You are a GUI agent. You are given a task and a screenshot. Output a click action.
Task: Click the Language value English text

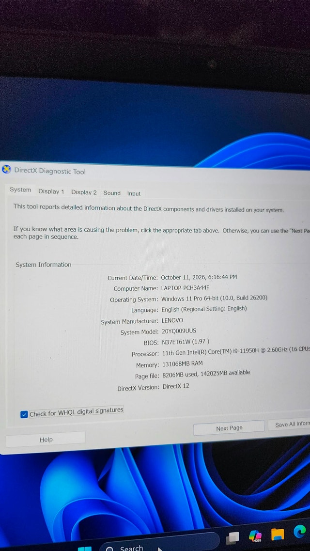pos(204,309)
